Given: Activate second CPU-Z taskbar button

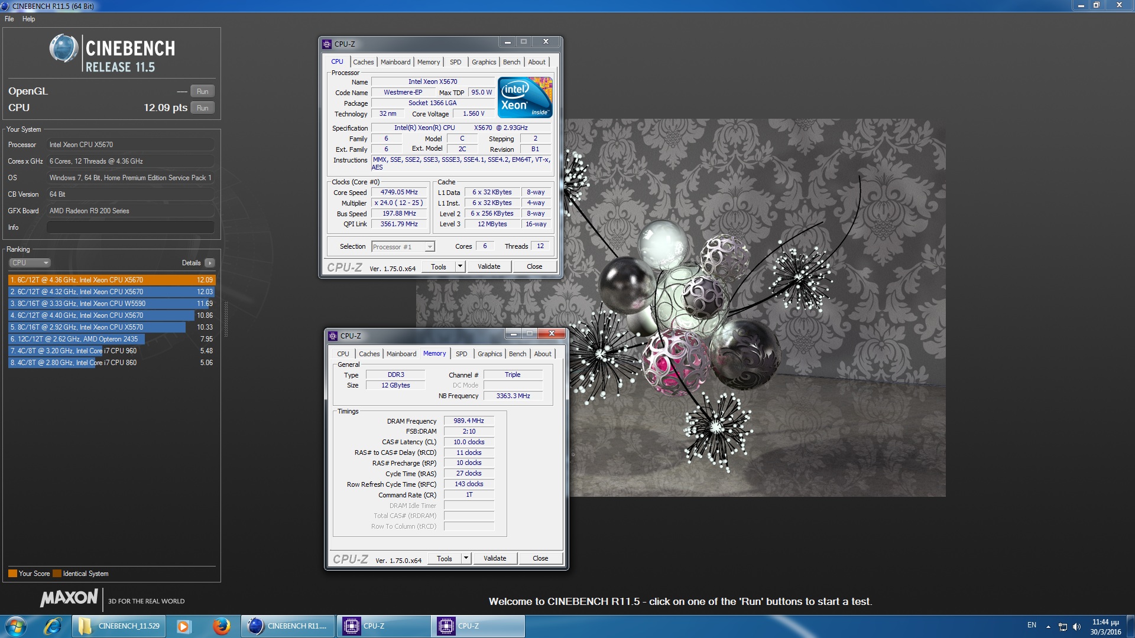Looking at the screenshot, I should 478,626.
